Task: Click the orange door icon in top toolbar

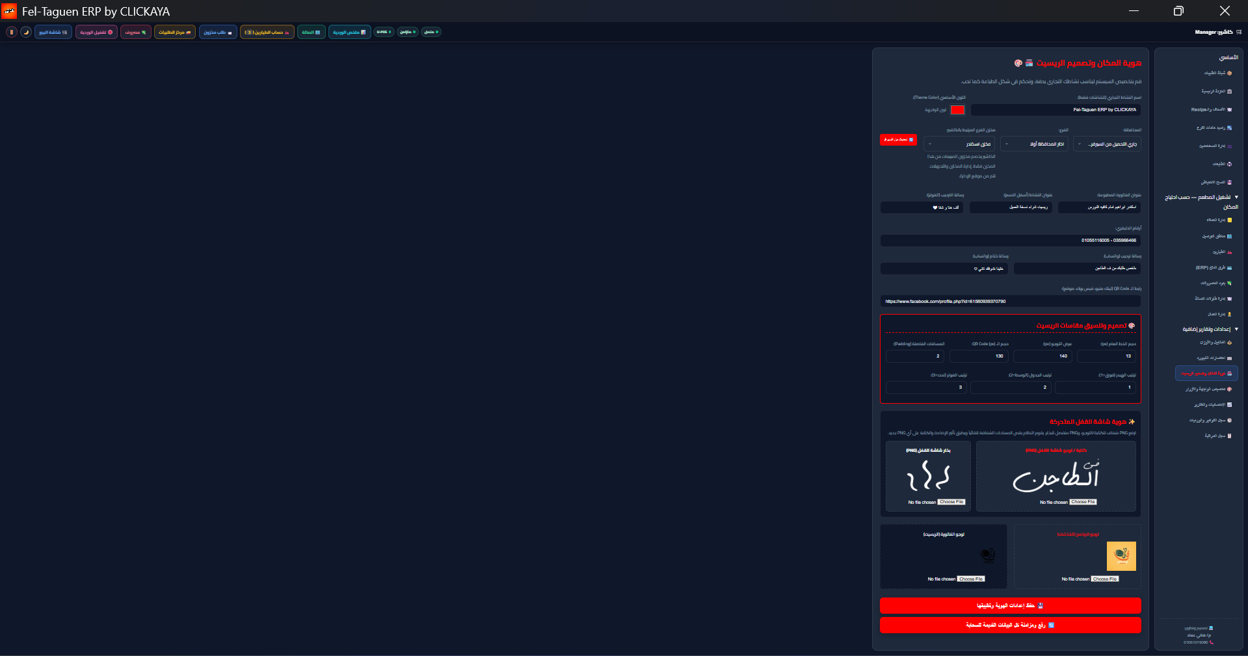Action: [x=12, y=32]
